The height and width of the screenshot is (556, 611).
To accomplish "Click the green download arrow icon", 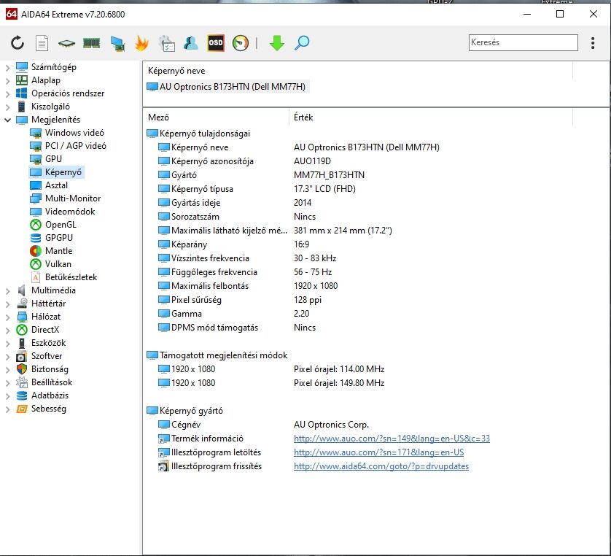I will [277, 43].
